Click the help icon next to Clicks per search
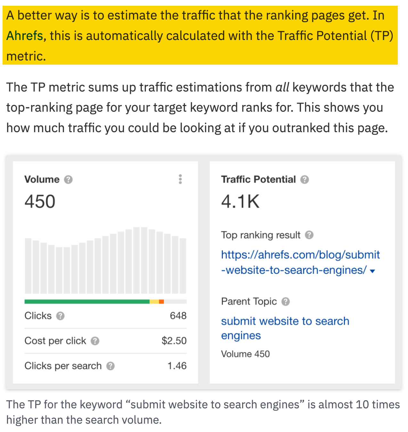408x432 pixels. click(111, 366)
